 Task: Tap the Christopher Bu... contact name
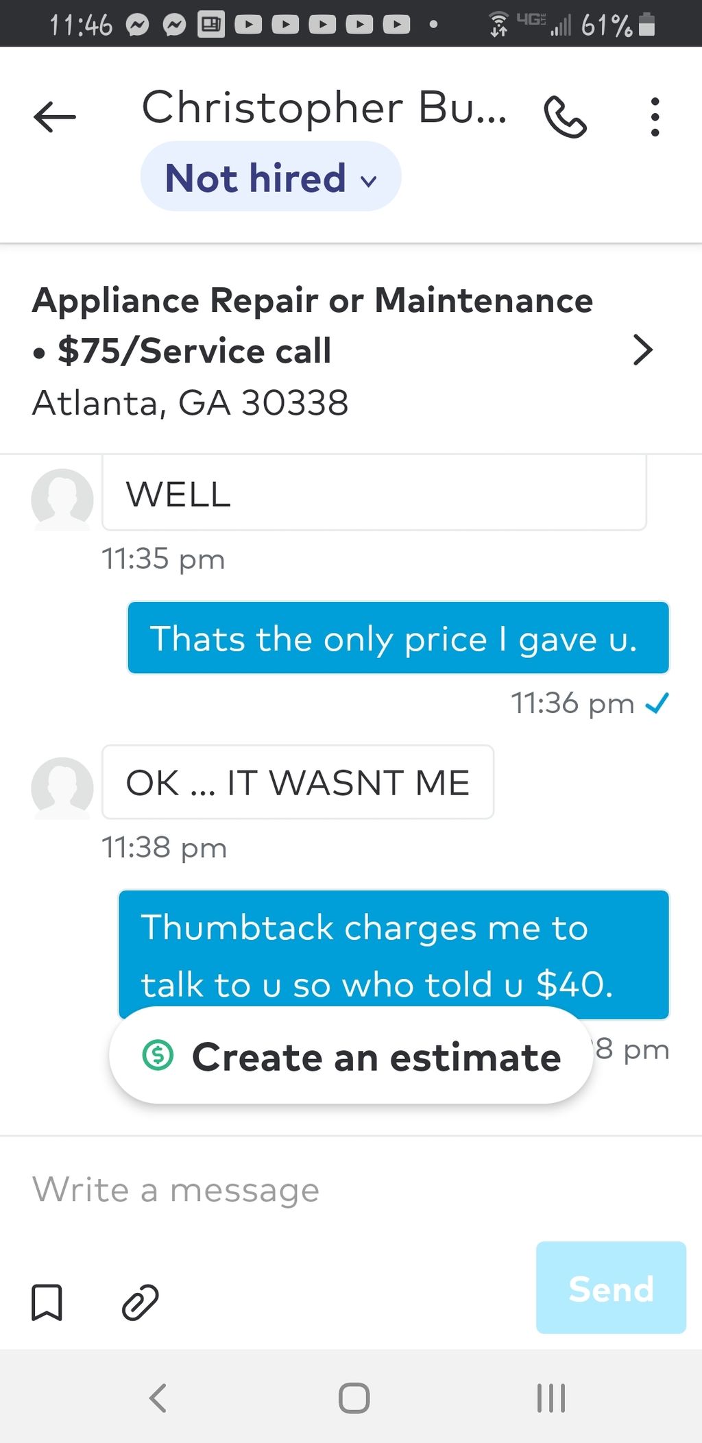coord(324,108)
